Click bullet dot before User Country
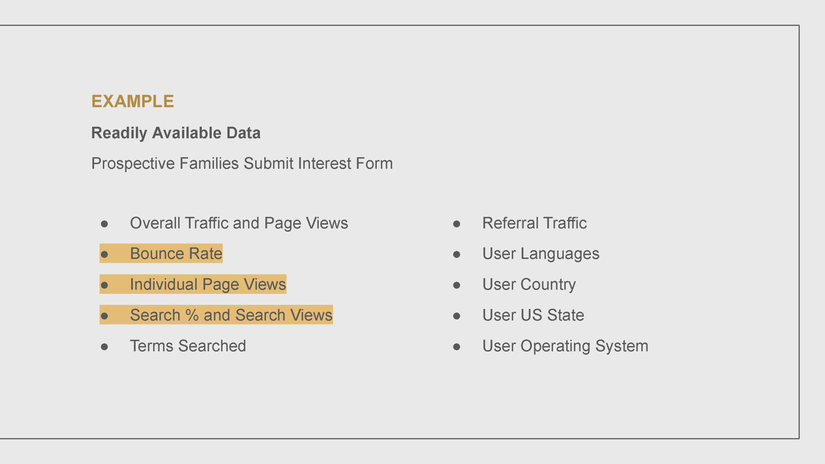Viewport: 825px width, 464px height. point(456,285)
